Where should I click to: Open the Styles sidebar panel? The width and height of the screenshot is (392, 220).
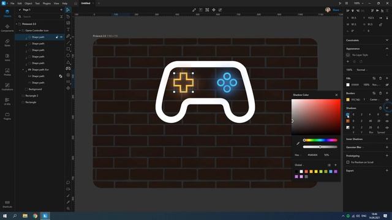pos(7,43)
